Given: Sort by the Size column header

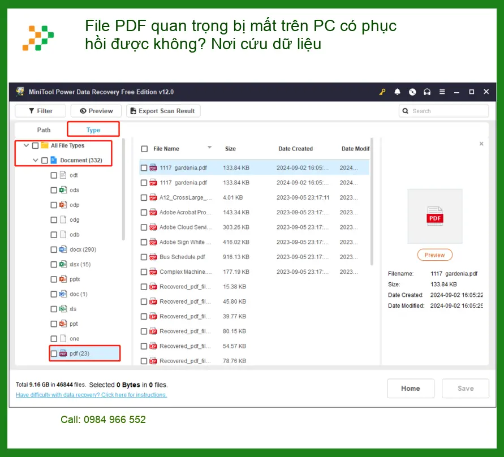Looking at the screenshot, I should tap(230, 149).
